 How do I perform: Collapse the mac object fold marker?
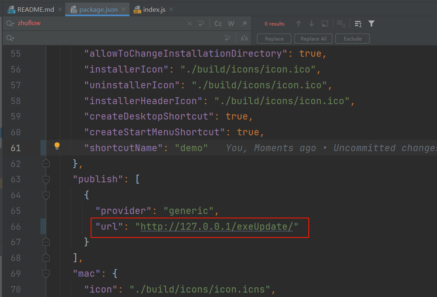pos(46,273)
